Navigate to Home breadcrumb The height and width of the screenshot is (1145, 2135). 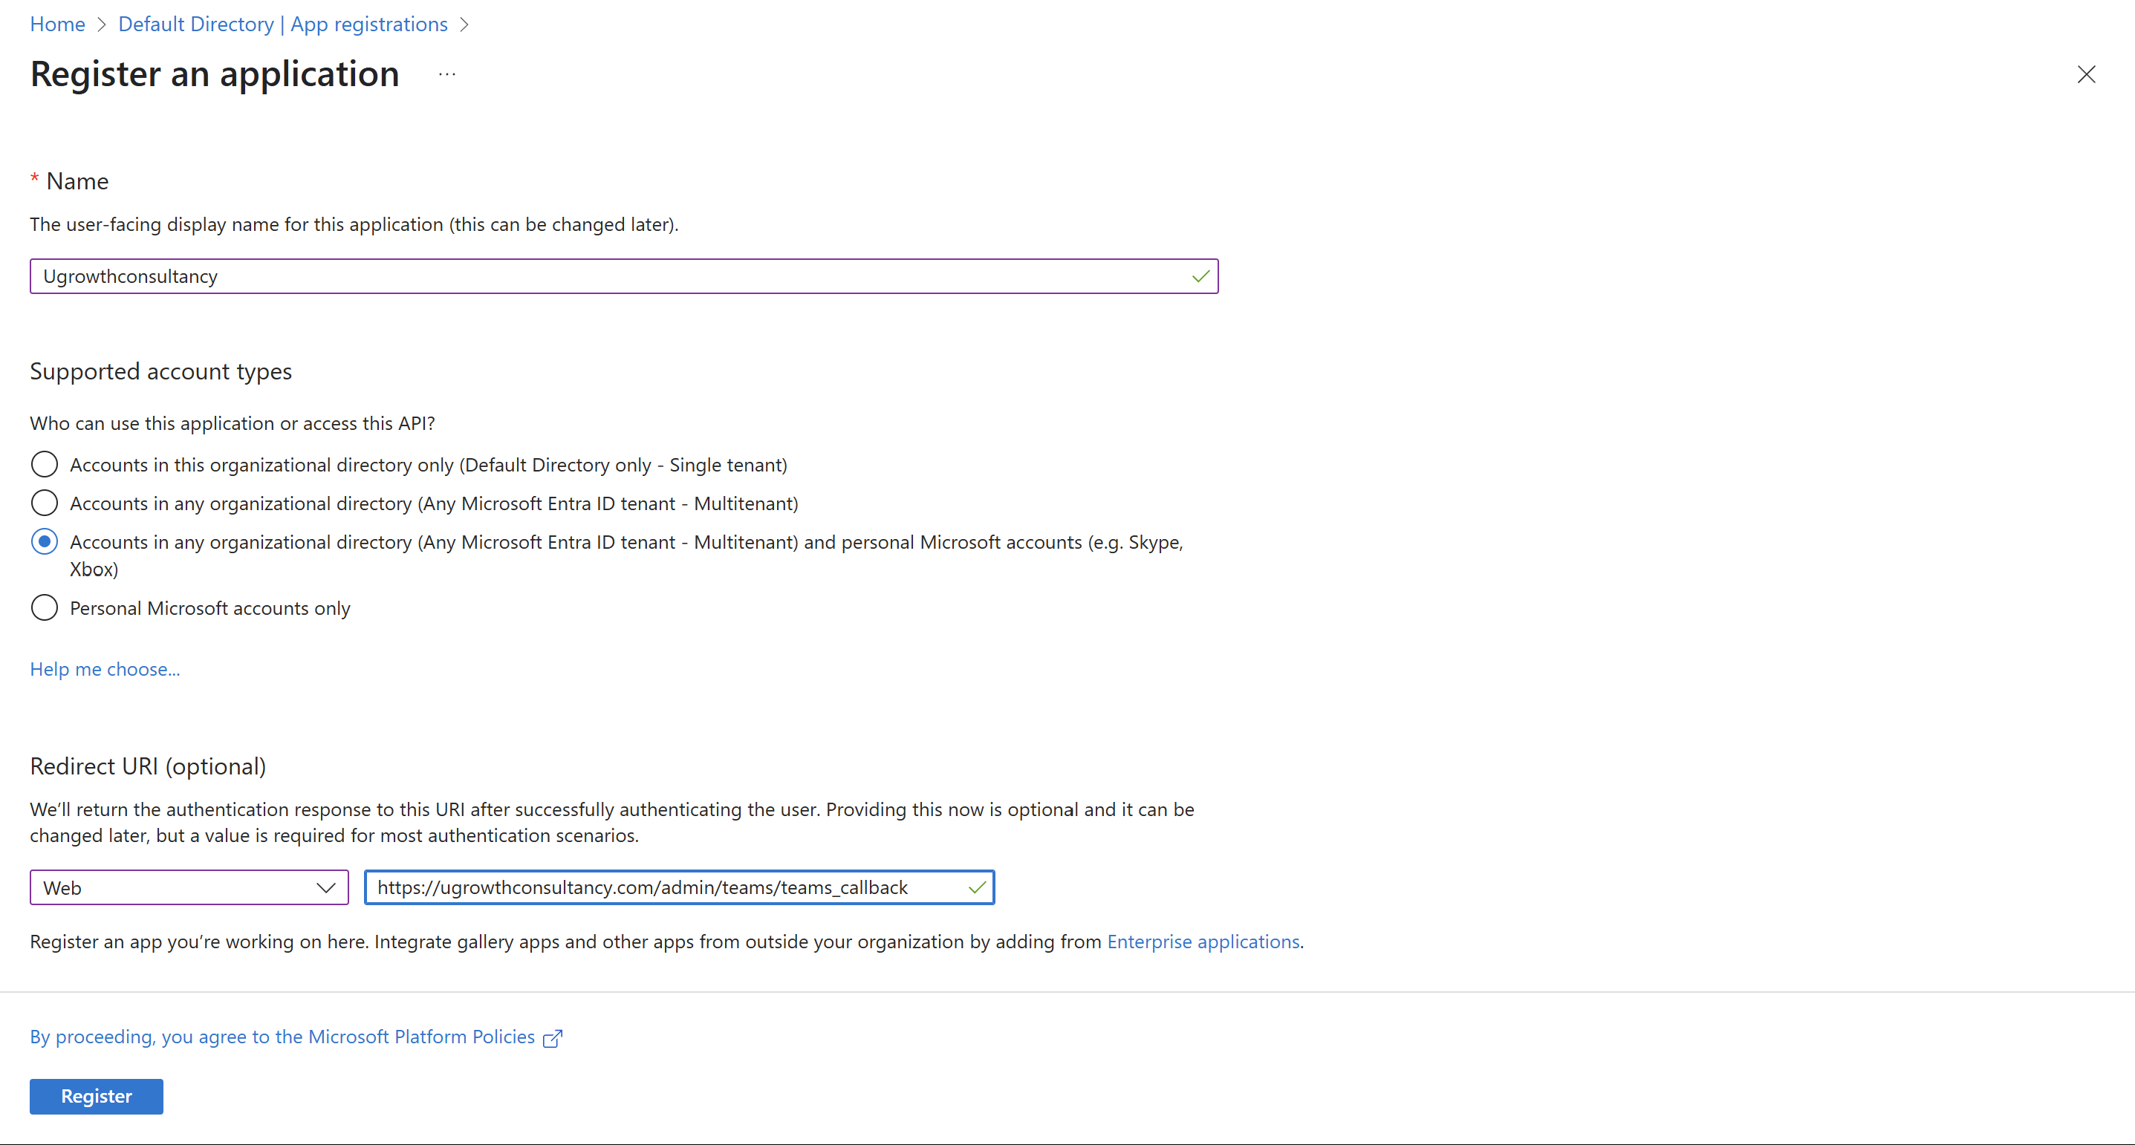(56, 24)
